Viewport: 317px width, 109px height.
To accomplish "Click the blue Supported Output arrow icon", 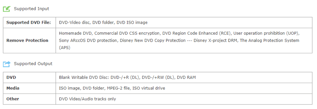I will 6,64.
